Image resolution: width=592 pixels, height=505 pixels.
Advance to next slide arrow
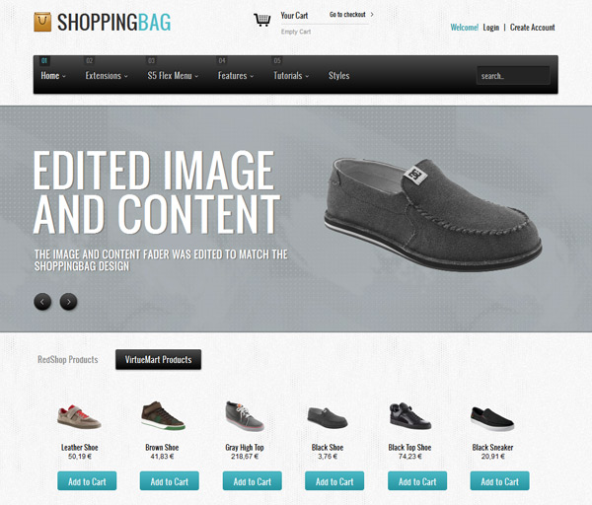[x=68, y=302]
